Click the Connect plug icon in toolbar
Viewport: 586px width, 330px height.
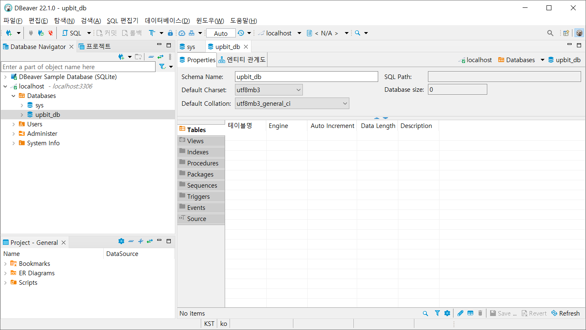click(x=31, y=33)
